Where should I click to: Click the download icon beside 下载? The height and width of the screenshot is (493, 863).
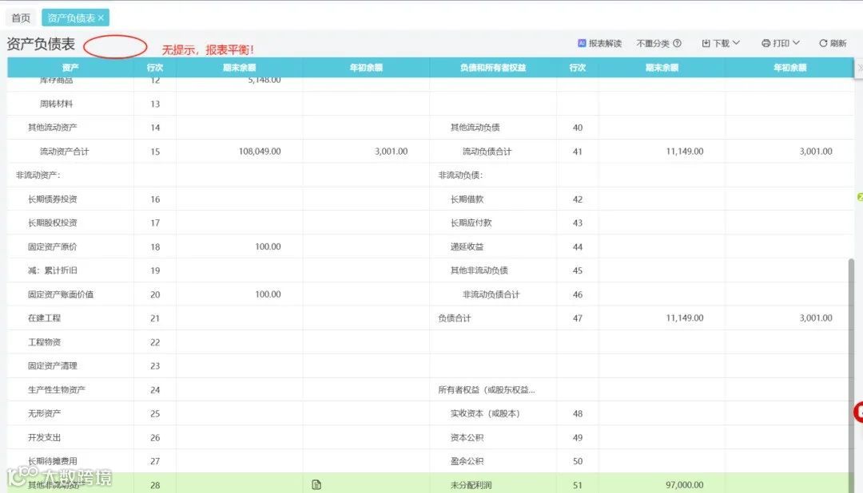coord(706,43)
